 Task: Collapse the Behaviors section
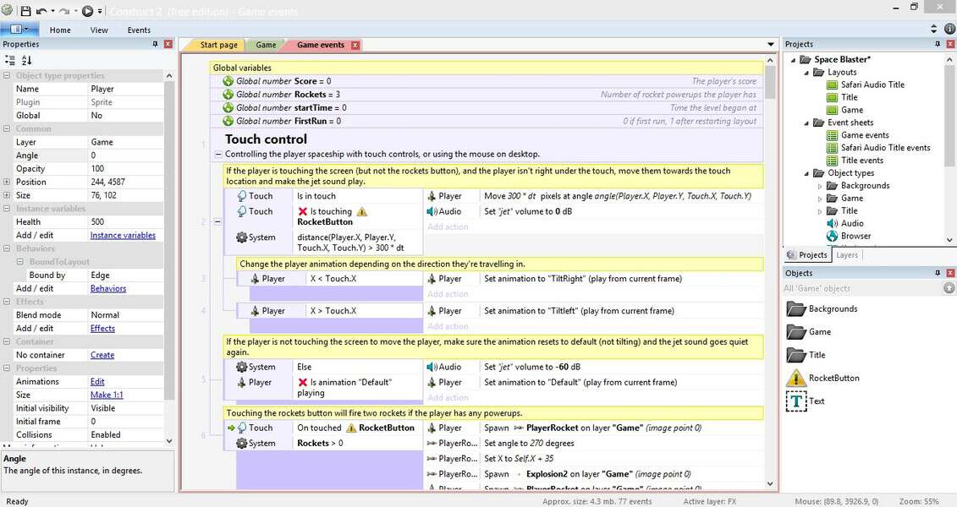coord(7,248)
